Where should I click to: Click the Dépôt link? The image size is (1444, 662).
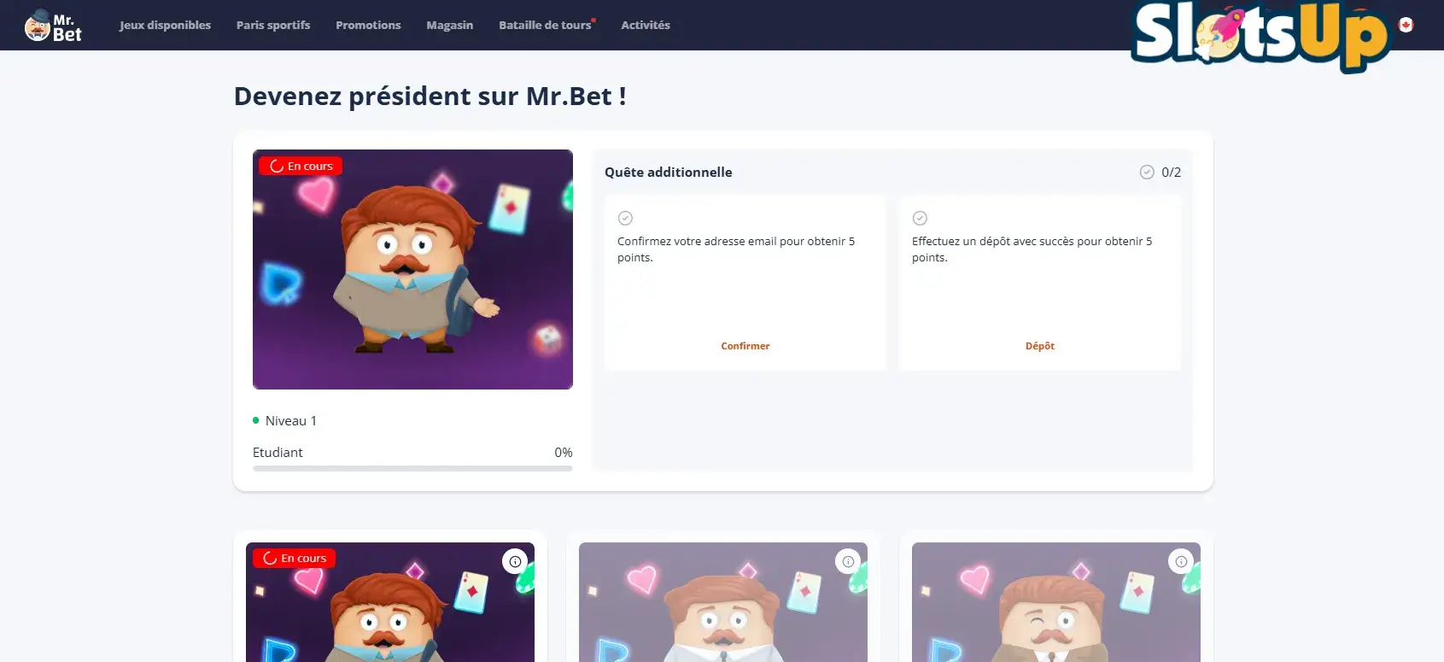[x=1040, y=346]
